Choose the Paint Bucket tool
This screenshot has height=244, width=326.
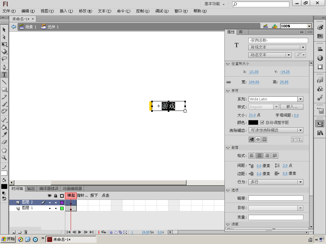(4, 127)
